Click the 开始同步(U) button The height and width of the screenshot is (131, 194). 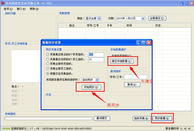91,87
